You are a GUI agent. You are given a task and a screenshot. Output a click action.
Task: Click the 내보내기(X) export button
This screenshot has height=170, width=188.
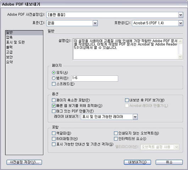[137, 162]
